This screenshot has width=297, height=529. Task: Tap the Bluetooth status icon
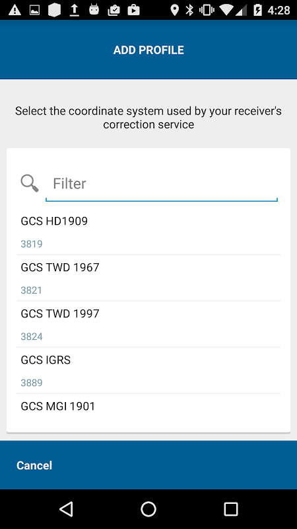(x=189, y=10)
